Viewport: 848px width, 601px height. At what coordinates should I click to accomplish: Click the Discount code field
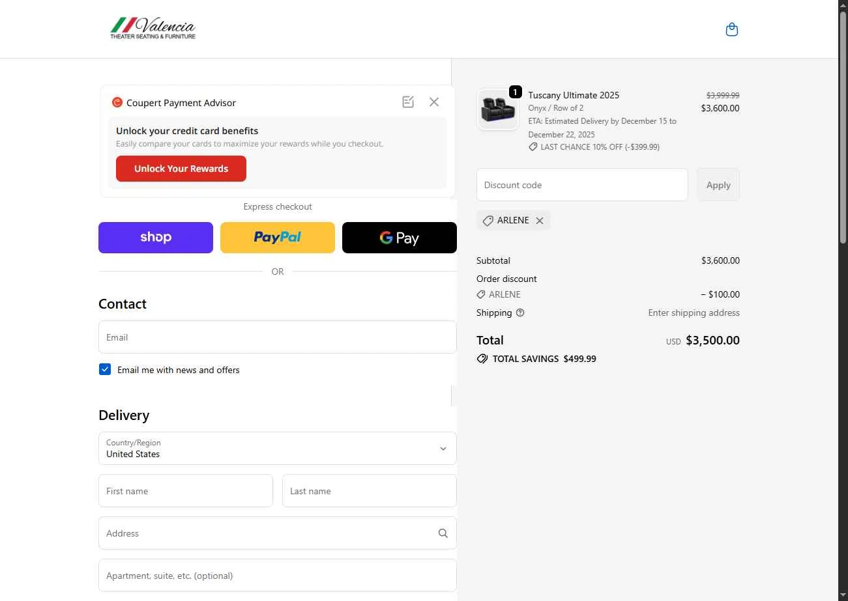[x=582, y=185]
